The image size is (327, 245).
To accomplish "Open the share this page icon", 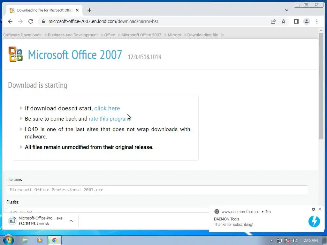I will 273,21.
